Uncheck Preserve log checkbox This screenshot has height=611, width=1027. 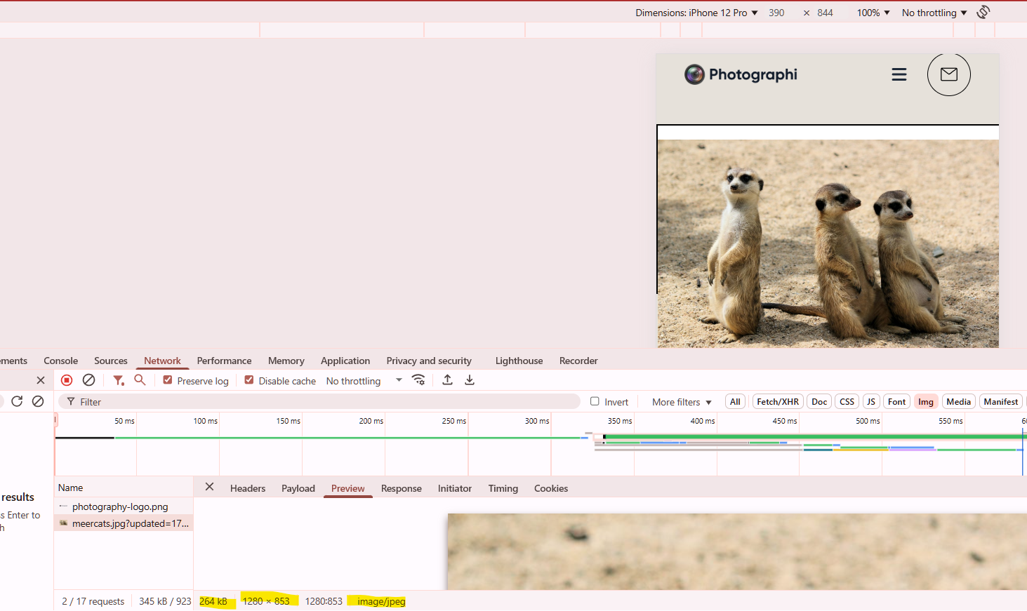click(x=168, y=380)
